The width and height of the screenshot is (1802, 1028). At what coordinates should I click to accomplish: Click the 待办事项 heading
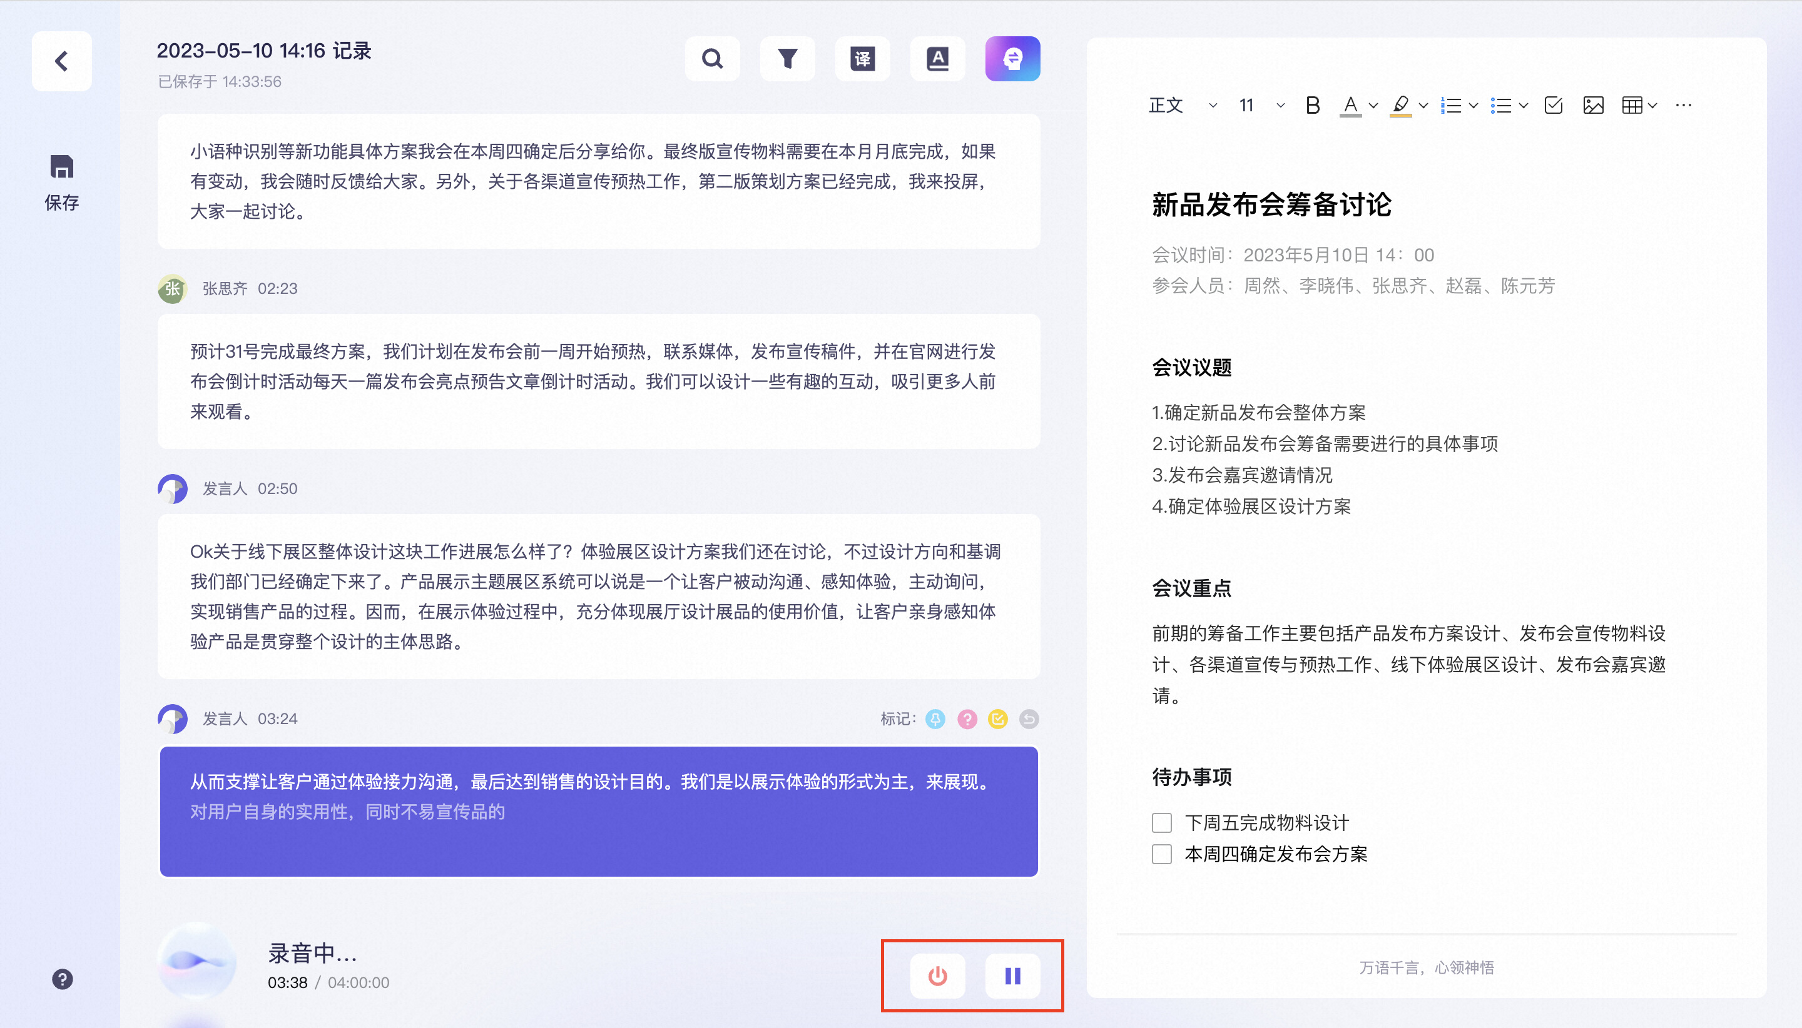(1192, 777)
